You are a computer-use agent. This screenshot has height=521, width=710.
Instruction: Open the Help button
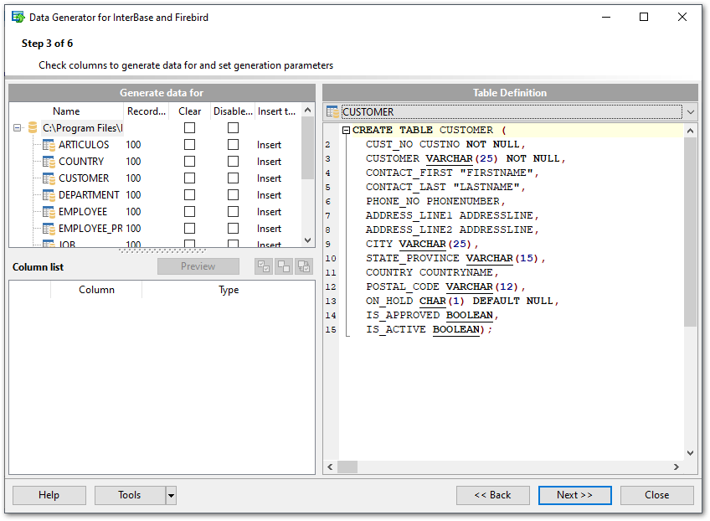49,496
